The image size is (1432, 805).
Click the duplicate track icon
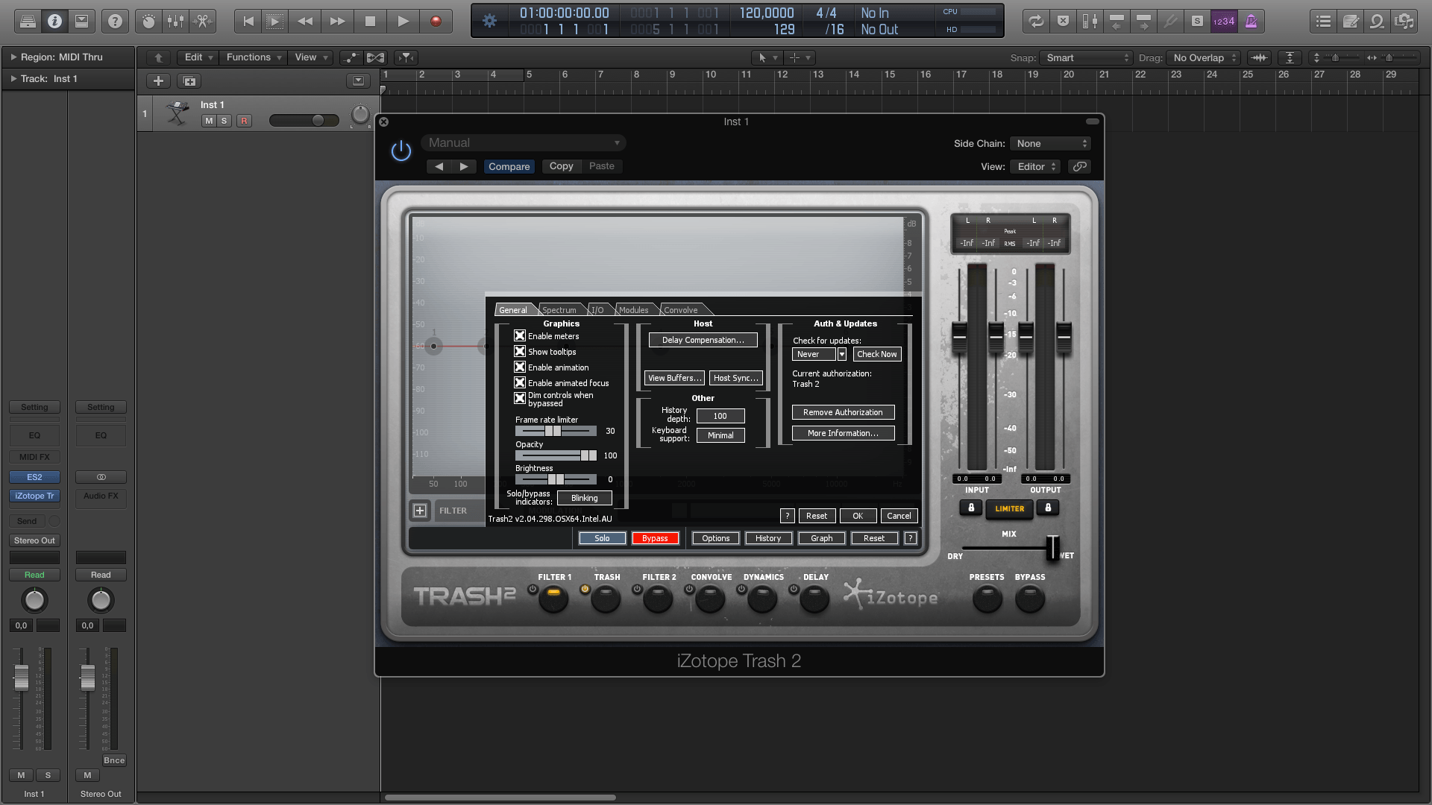click(x=189, y=81)
